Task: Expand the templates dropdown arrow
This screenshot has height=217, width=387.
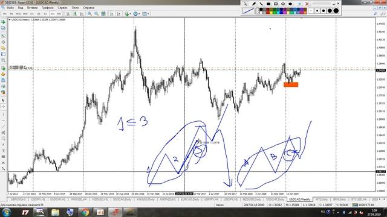Action: [148, 14]
